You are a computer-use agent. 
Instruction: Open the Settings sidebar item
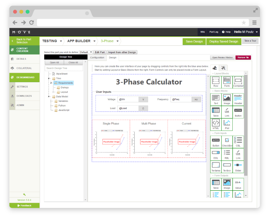tap(24, 87)
